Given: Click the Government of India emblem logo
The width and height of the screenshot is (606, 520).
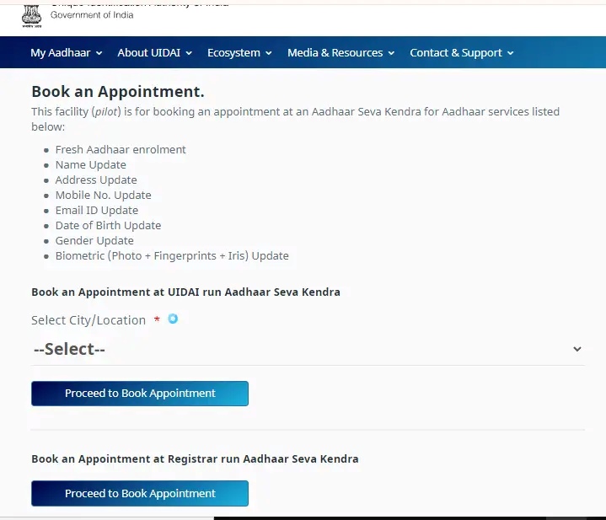Looking at the screenshot, I should pyautogui.click(x=32, y=16).
